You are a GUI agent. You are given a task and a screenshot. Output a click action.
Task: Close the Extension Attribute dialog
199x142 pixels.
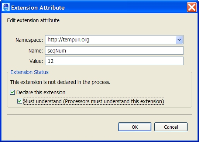click(x=192, y=7)
